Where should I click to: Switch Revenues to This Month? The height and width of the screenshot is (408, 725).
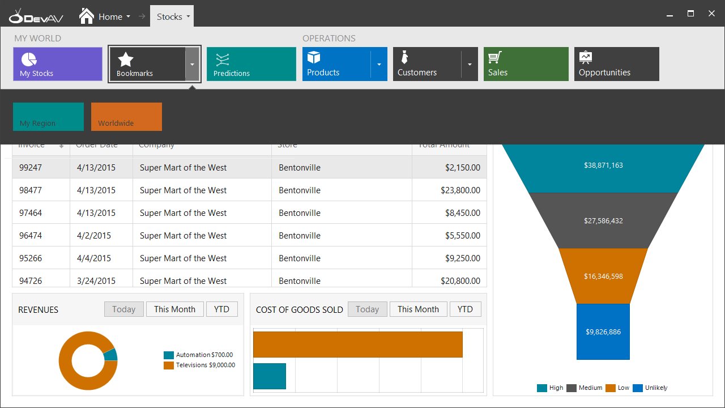[174, 309]
